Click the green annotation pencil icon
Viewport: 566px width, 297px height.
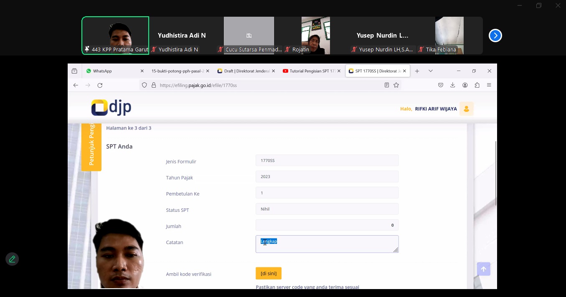pos(12,259)
